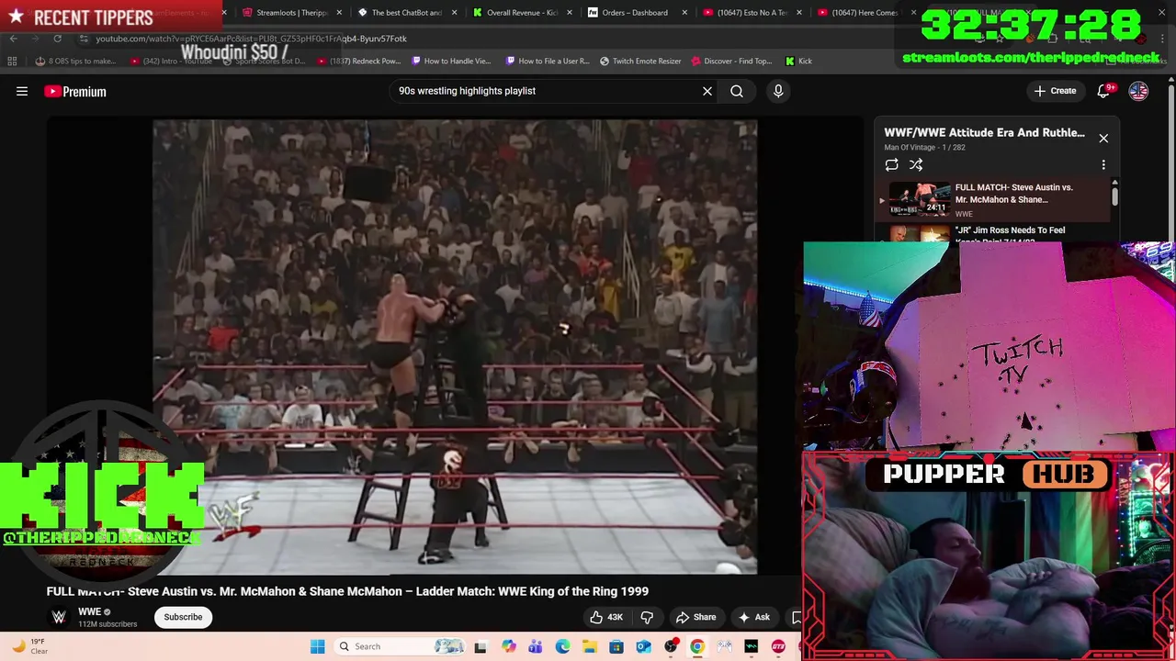The image size is (1176, 661).
Task: Open OBS Studio taskbar icon
Action: 671,646
